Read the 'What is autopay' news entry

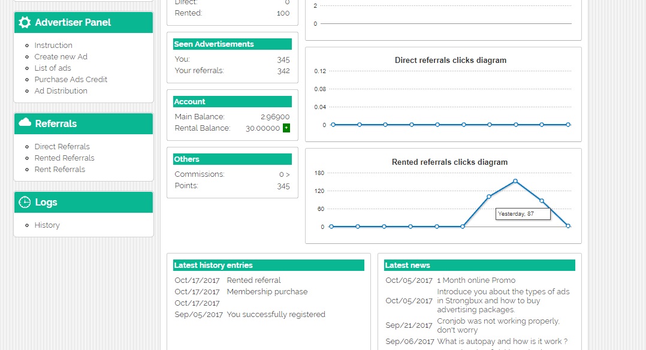502,341
